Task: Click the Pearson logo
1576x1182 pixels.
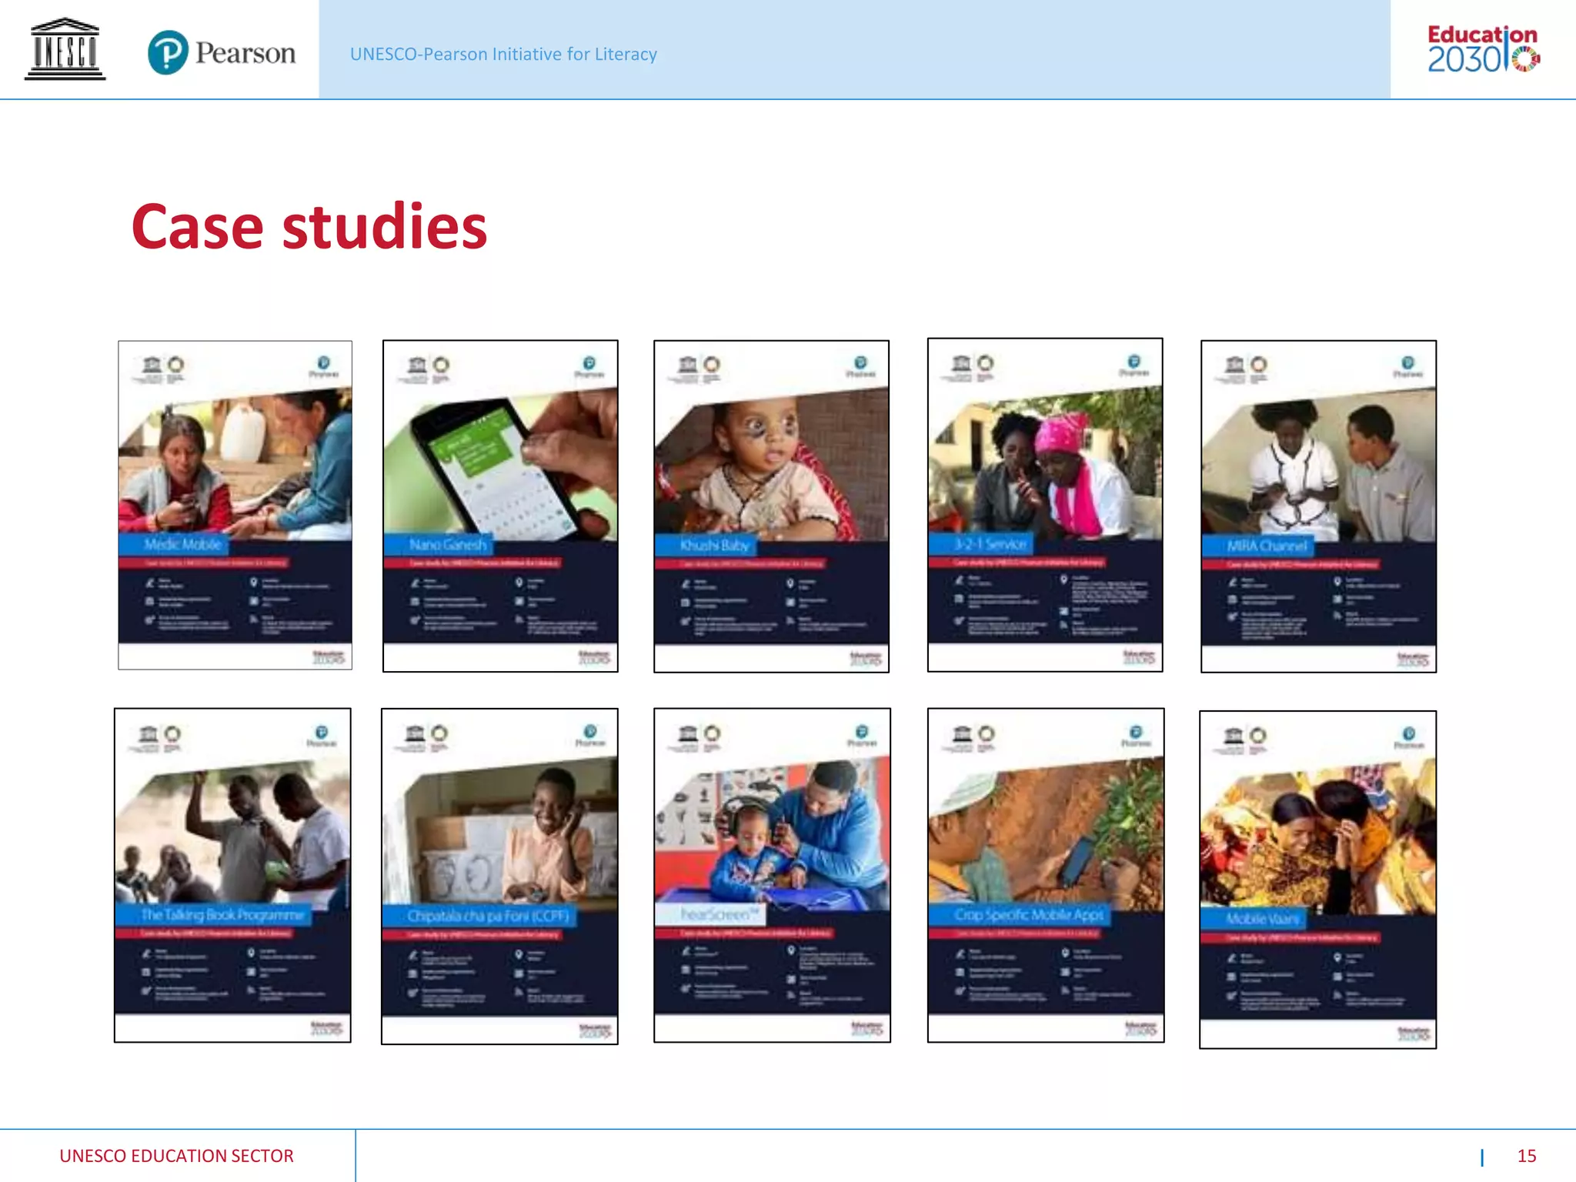Action: pyautogui.click(x=222, y=52)
